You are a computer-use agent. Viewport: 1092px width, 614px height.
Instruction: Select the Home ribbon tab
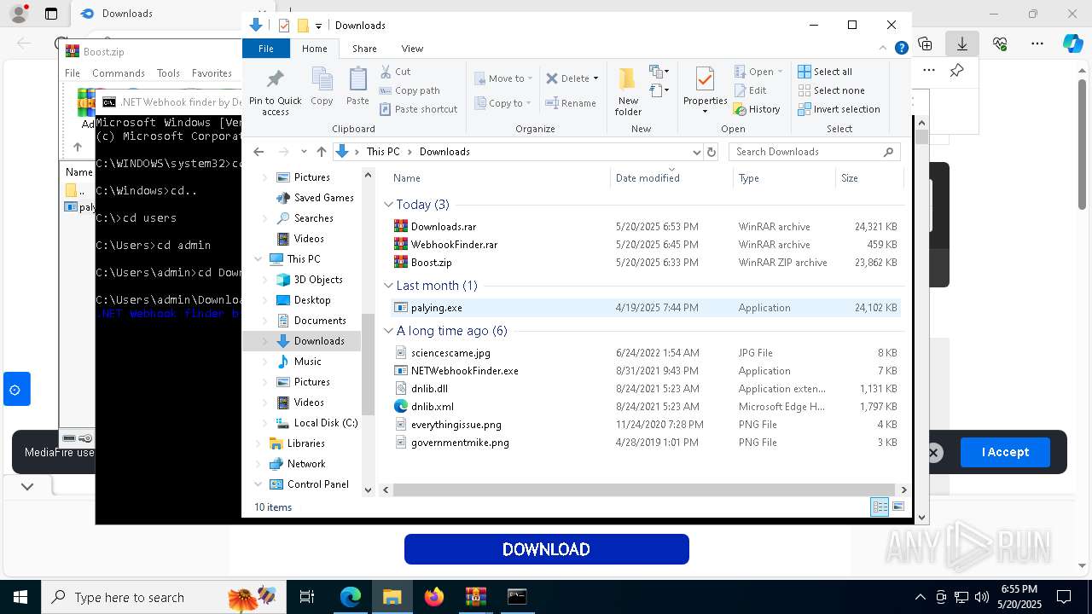[x=315, y=49]
